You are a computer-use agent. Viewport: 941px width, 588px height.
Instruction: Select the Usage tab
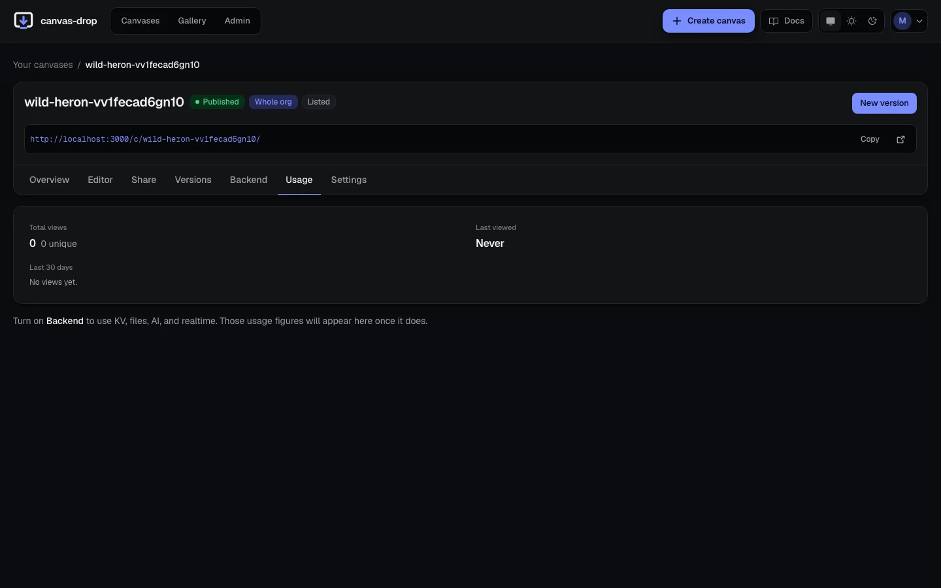299,180
